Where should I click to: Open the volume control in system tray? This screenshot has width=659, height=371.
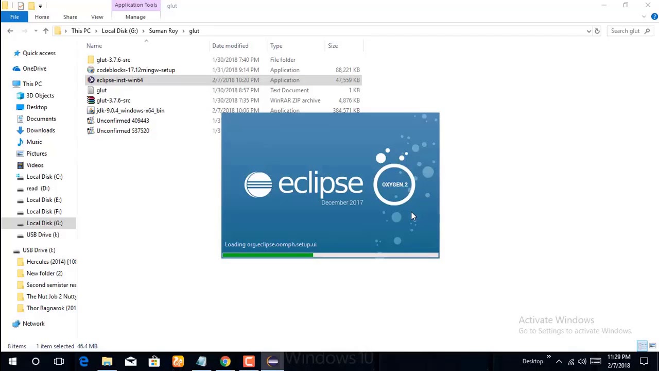pyautogui.click(x=582, y=361)
